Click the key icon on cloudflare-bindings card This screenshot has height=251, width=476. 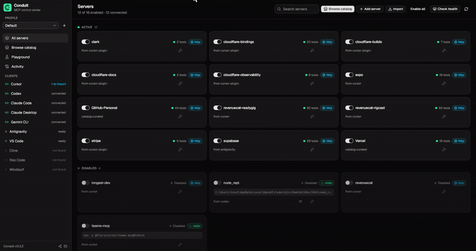312,51
